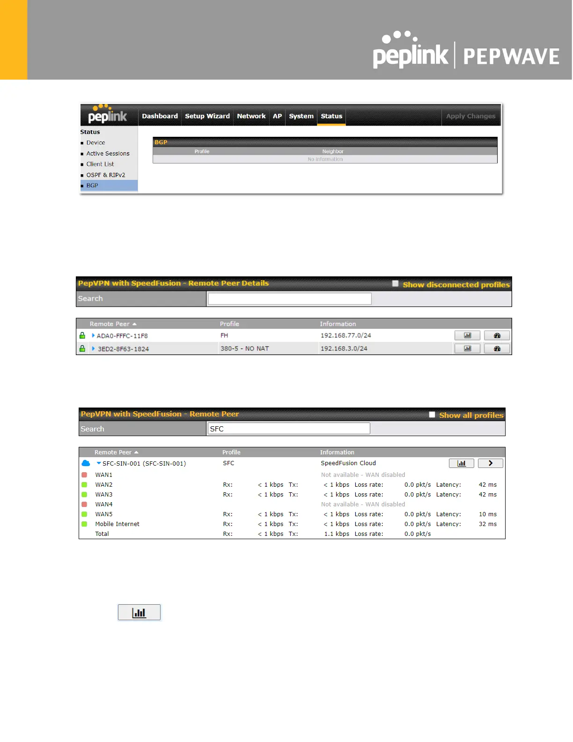
Task: Click the Peplink logo in navigation bar
Action: (x=108, y=114)
